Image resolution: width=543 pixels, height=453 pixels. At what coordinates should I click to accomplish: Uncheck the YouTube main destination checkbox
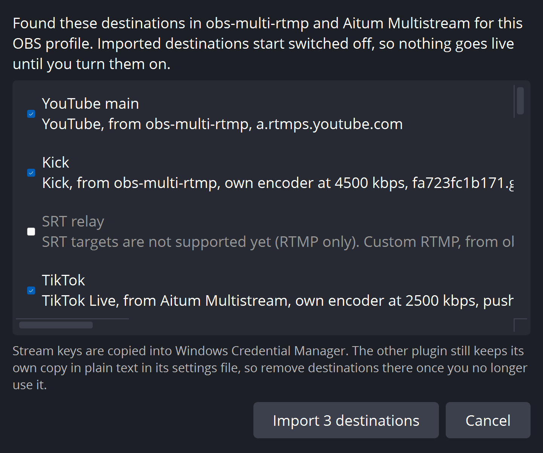pyautogui.click(x=31, y=114)
